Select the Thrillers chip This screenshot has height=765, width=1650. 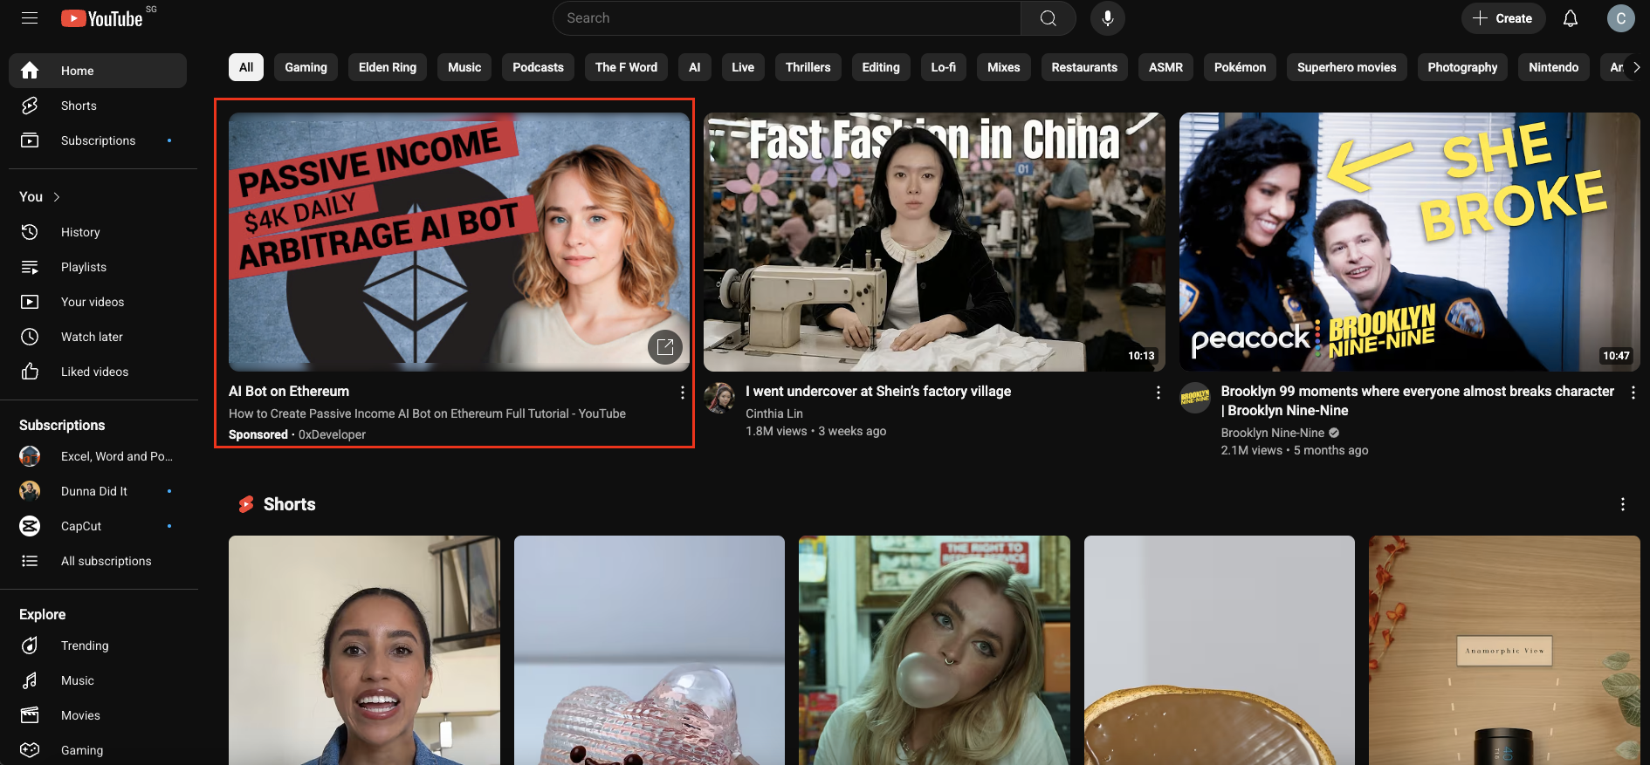click(808, 67)
